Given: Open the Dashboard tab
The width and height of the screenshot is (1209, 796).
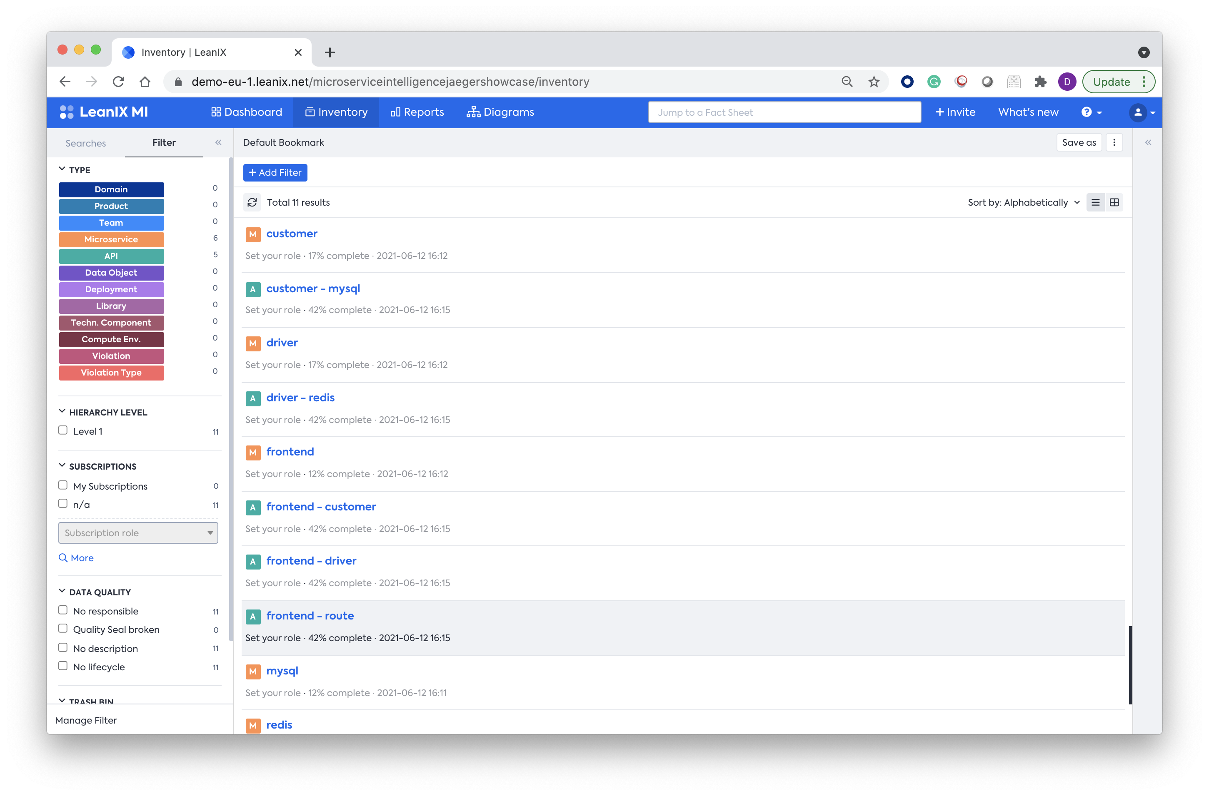Looking at the screenshot, I should [x=246, y=112].
